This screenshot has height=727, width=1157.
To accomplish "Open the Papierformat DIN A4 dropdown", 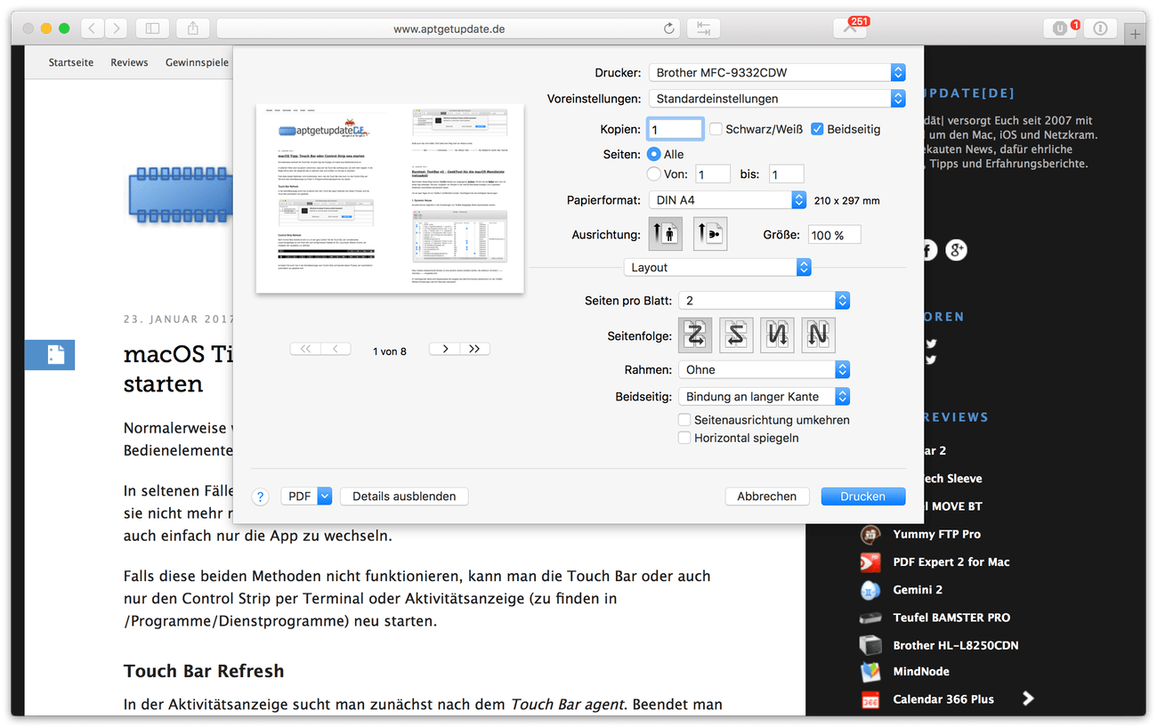I will click(727, 200).
